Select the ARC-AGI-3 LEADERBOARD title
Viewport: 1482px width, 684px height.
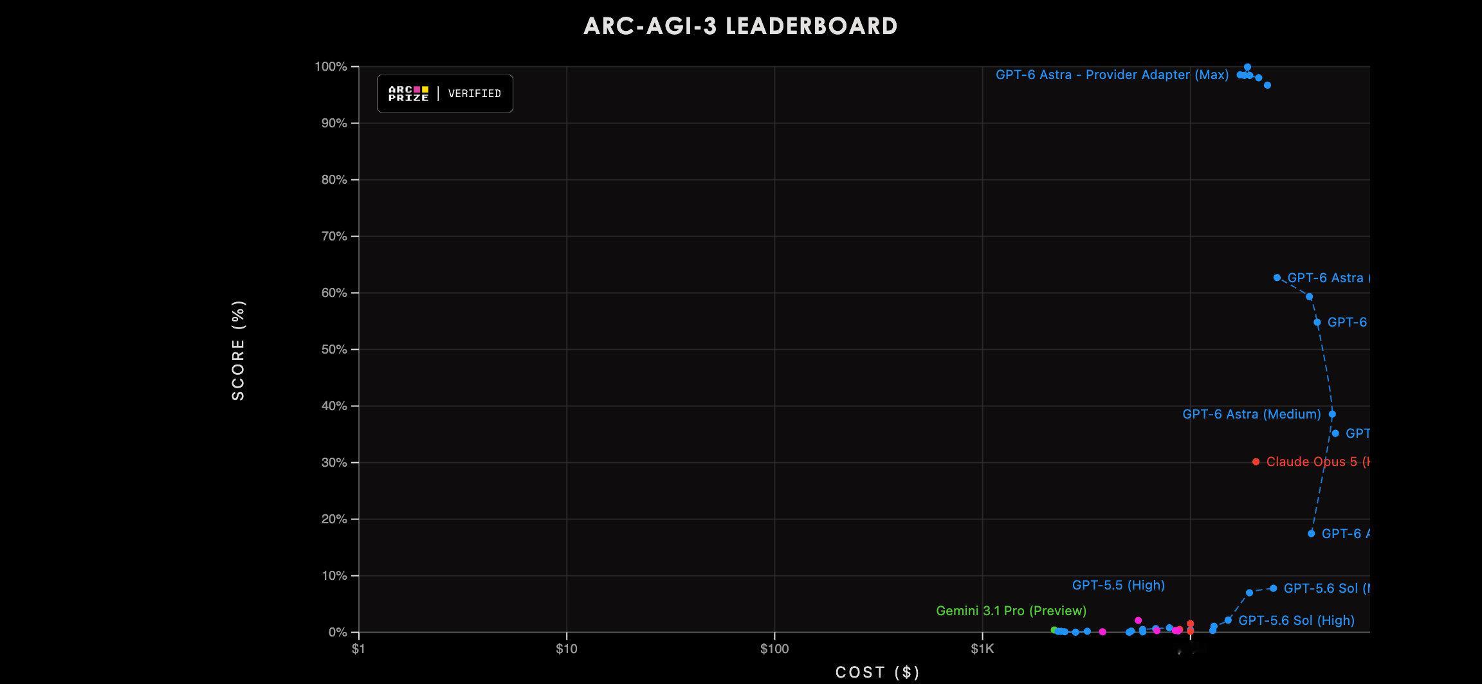coord(740,26)
